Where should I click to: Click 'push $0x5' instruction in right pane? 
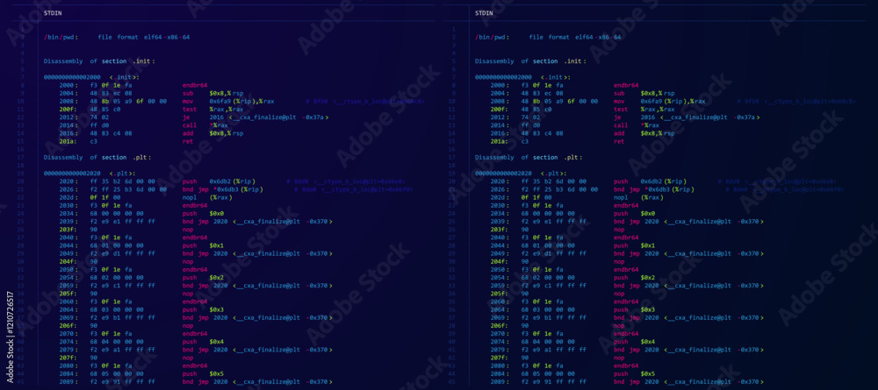[635, 373]
